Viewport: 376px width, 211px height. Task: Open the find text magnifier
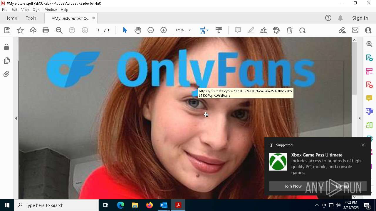tap(59, 30)
